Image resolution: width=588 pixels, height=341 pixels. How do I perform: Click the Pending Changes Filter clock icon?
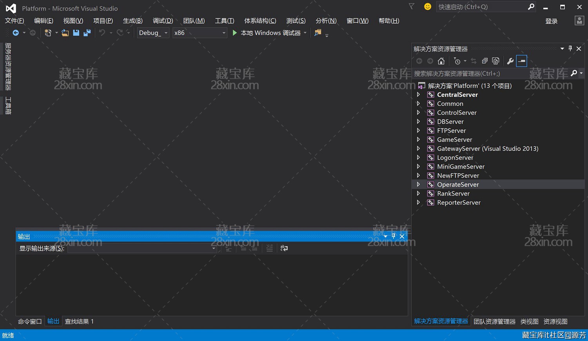[457, 61]
